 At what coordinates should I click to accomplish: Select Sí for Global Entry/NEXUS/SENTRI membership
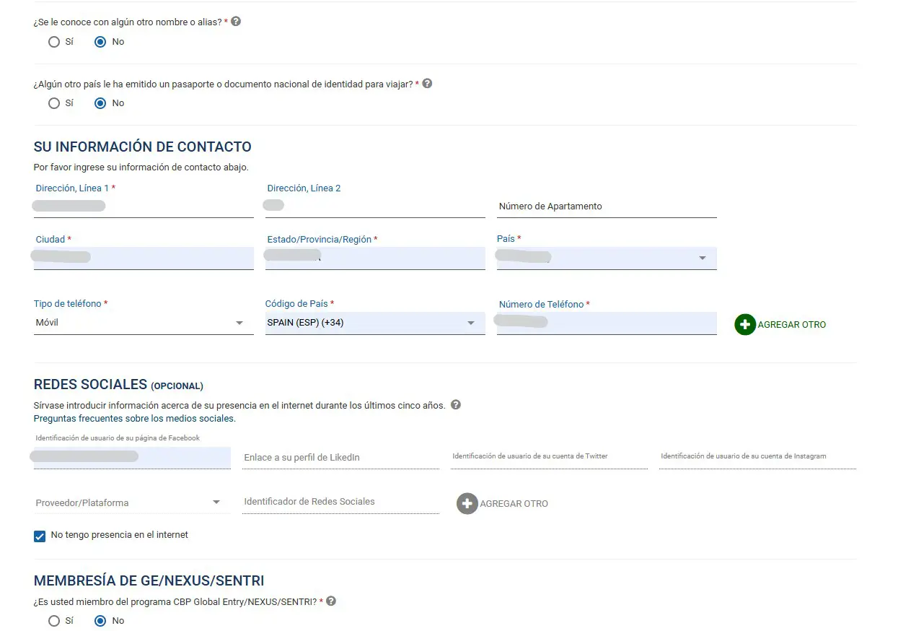click(54, 621)
